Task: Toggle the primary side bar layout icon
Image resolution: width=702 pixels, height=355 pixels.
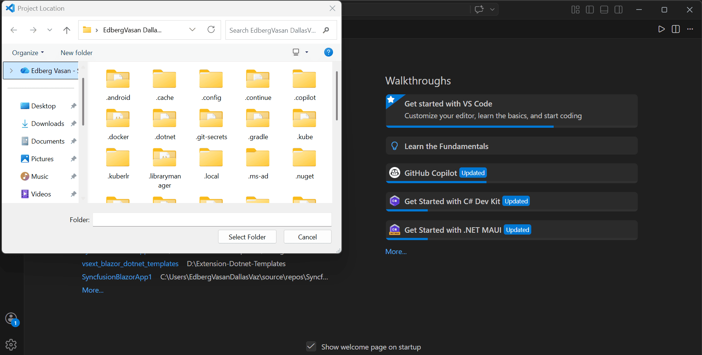Action: [x=590, y=10]
